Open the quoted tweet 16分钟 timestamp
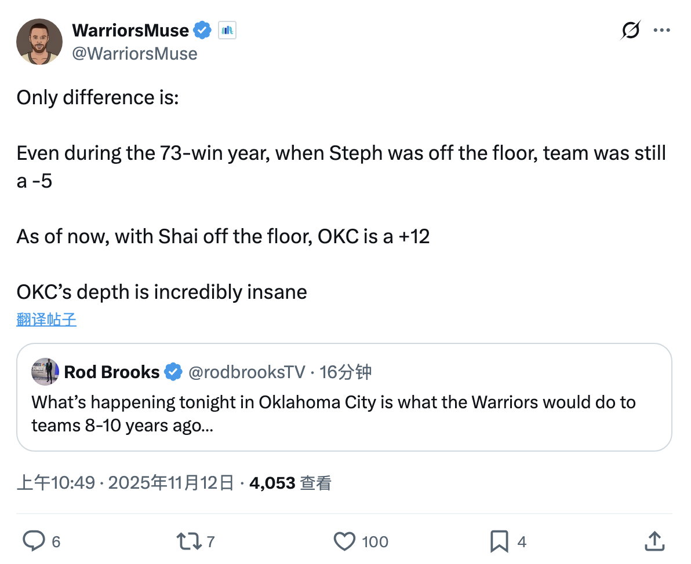This screenshot has width=691, height=564. [x=345, y=372]
